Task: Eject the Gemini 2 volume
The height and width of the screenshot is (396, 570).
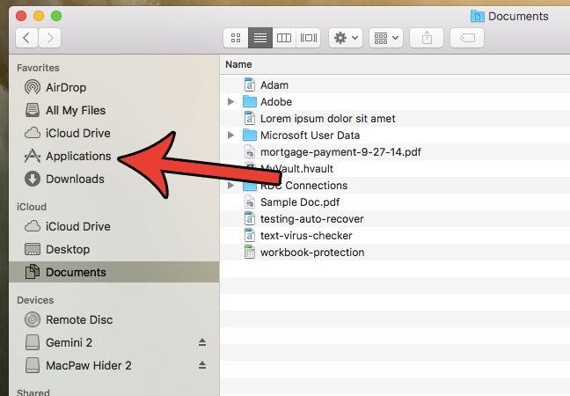Action: 201,342
